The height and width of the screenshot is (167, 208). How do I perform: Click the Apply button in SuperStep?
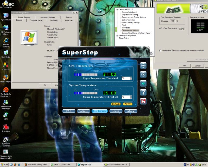(128, 104)
